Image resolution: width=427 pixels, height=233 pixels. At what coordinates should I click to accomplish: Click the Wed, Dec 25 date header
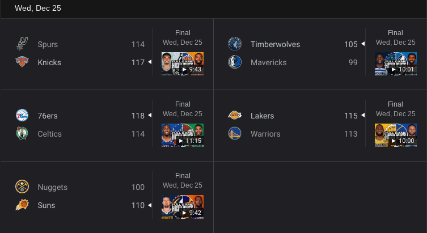pos(38,9)
